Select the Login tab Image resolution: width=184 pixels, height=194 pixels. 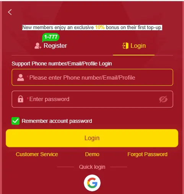(x=134, y=46)
